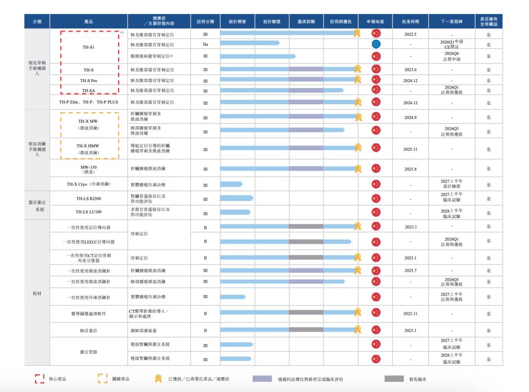The height and width of the screenshot is (392, 529).
Task: Click the 器官灌注系統 category cell
Action: (37, 206)
